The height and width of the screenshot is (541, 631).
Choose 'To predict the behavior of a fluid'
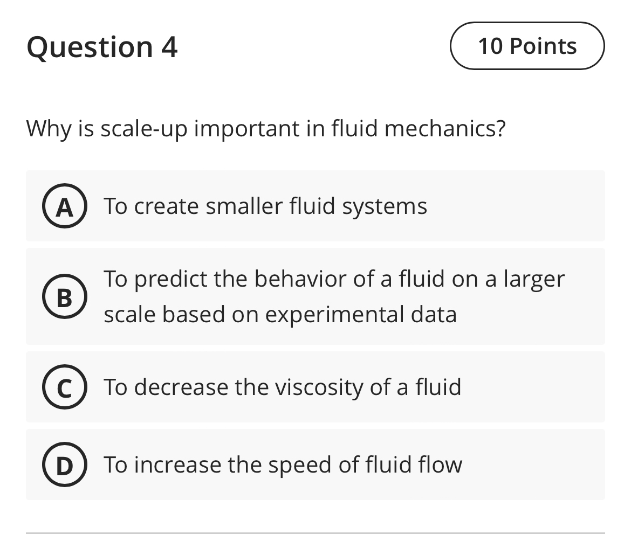[334, 296]
